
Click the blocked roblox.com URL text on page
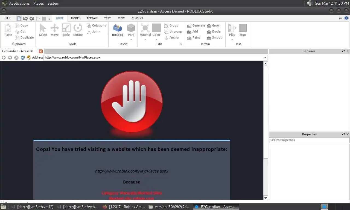click(x=132, y=171)
